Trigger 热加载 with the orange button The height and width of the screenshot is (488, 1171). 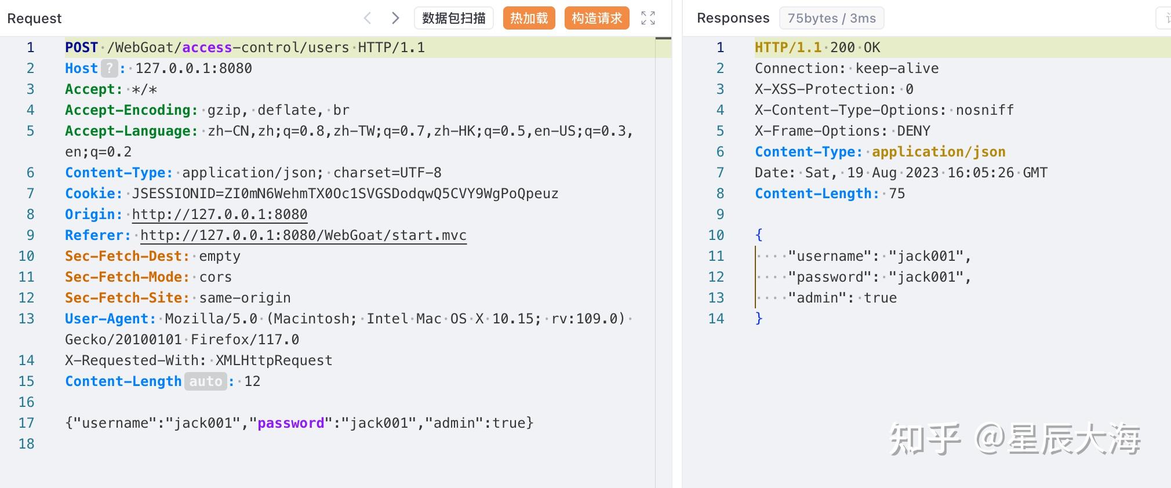point(528,18)
